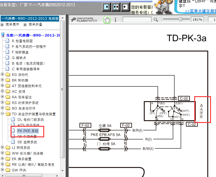The height and width of the screenshot is (177, 216).
Task: Click document icon for F 熔断器盒
Action: tap(7, 52)
